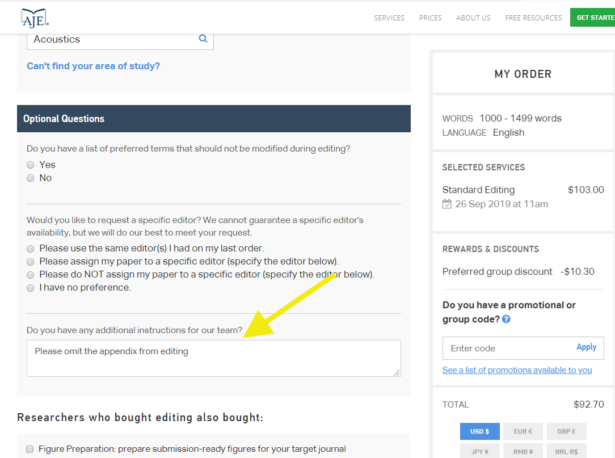
Task: Click the textarea resize handle corner
Action: (x=397, y=372)
